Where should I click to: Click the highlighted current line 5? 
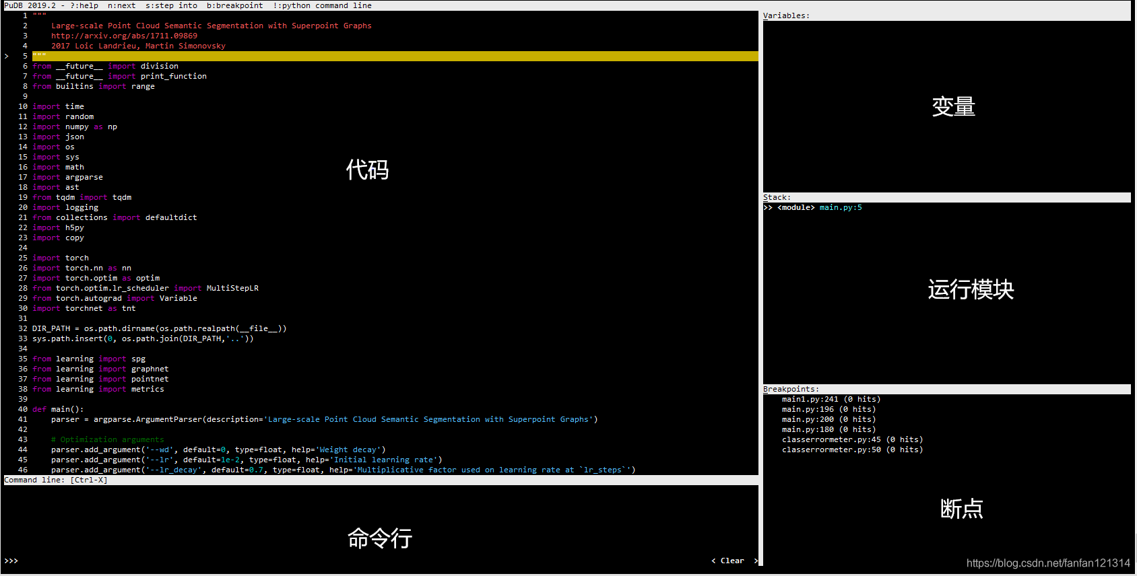(x=395, y=56)
